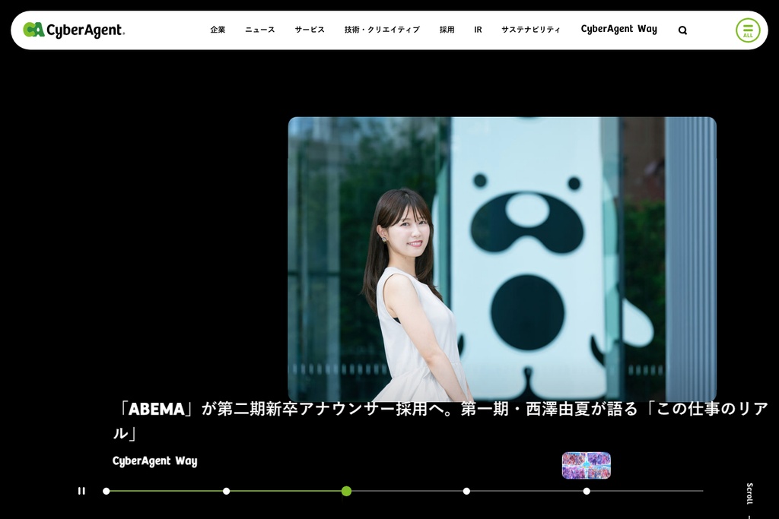Open the 企業 menu item
The image size is (779, 519).
[x=218, y=30]
